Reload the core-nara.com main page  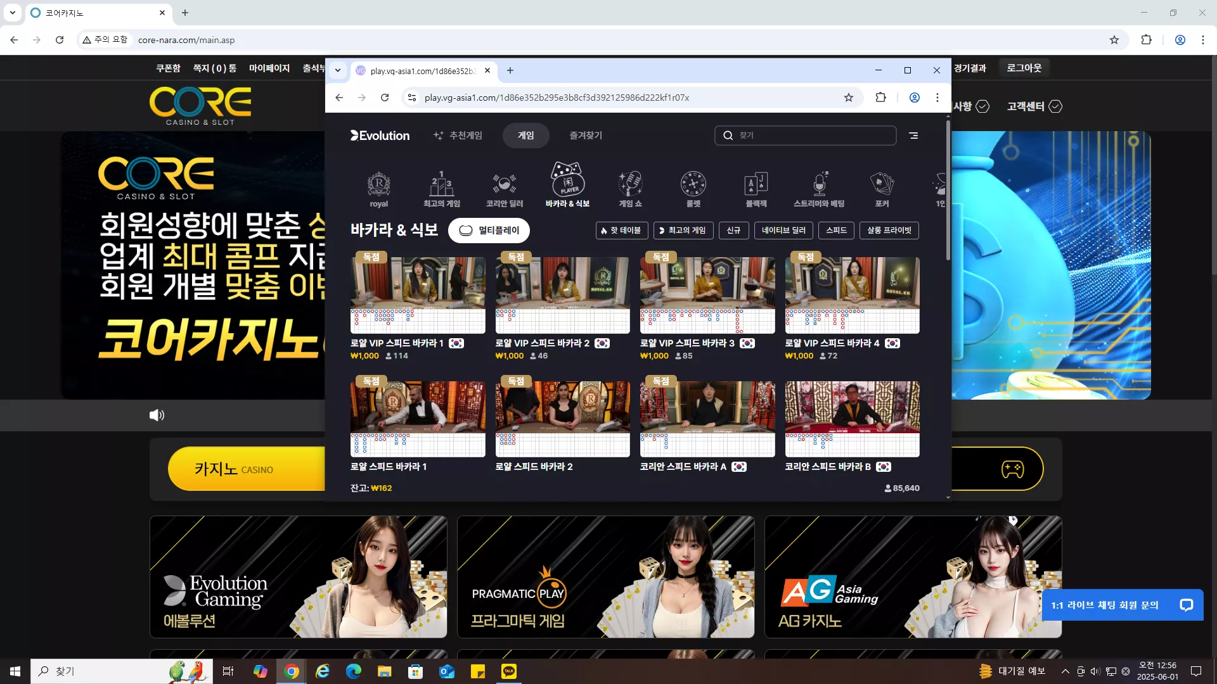pyautogui.click(x=60, y=40)
